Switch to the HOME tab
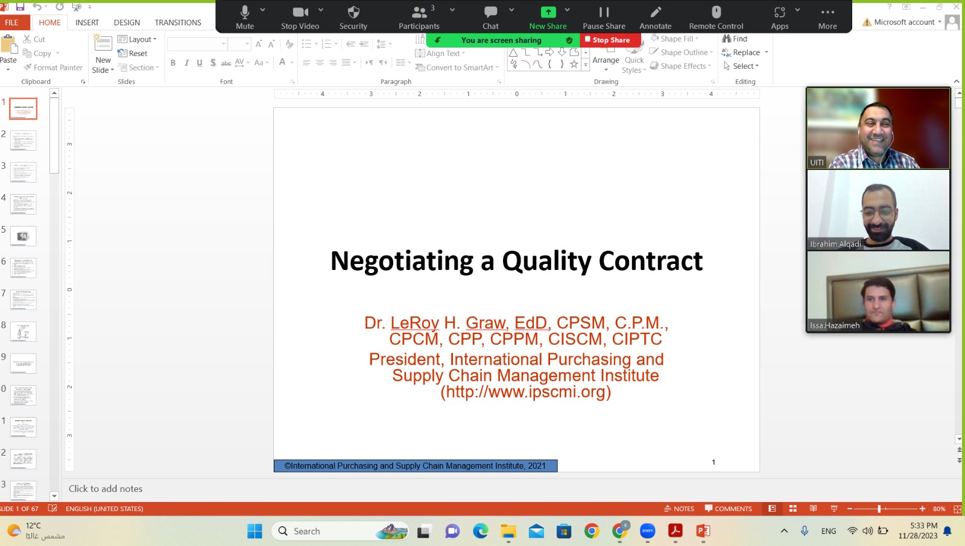This screenshot has width=965, height=546. (x=49, y=22)
